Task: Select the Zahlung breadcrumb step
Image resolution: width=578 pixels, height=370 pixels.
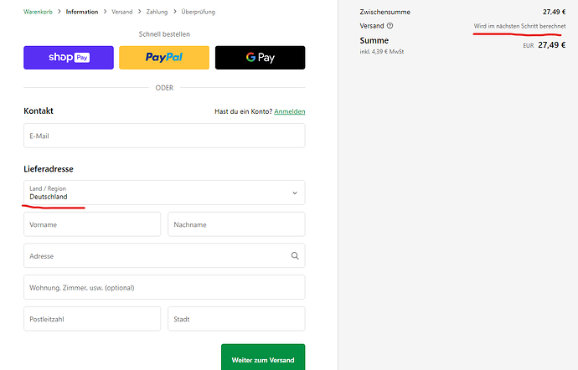Action: coord(157,12)
